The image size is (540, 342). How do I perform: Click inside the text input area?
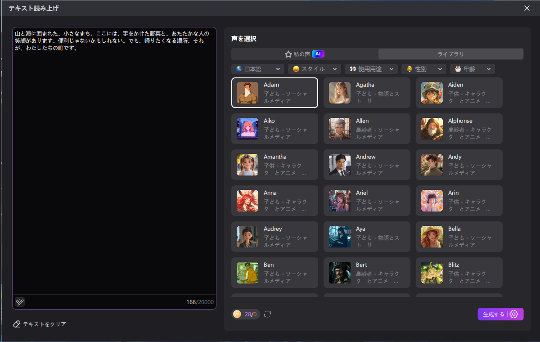[x=114, y=157]
